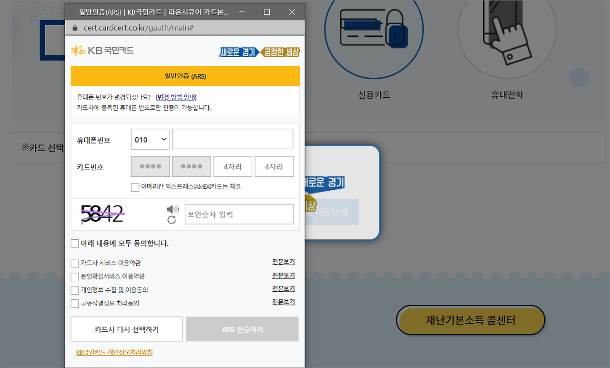
Task: Open the 010 phone prefix dropdown
Action: 150,140
